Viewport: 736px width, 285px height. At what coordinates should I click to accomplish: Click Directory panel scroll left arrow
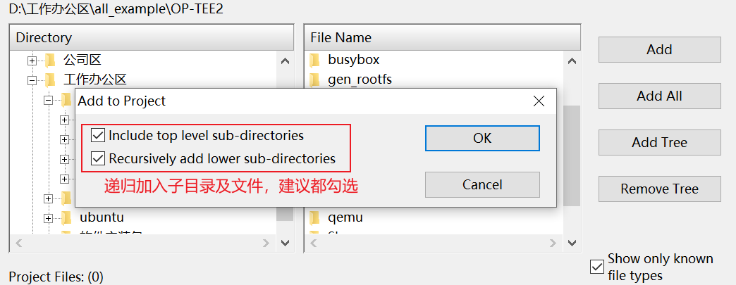[x=19, y=243]
